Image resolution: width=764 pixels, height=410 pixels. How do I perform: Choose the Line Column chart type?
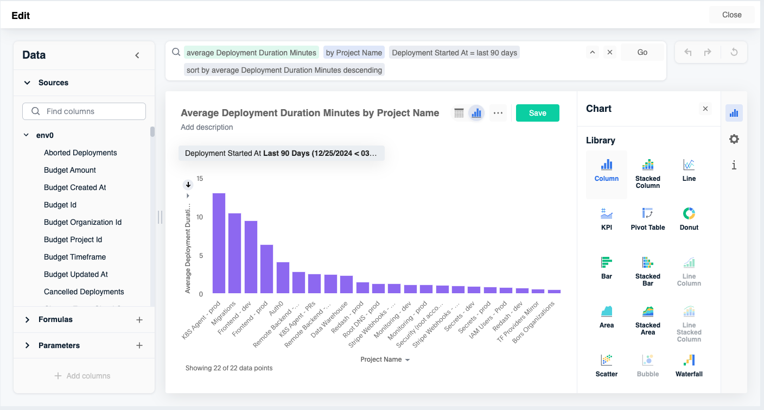689,272
